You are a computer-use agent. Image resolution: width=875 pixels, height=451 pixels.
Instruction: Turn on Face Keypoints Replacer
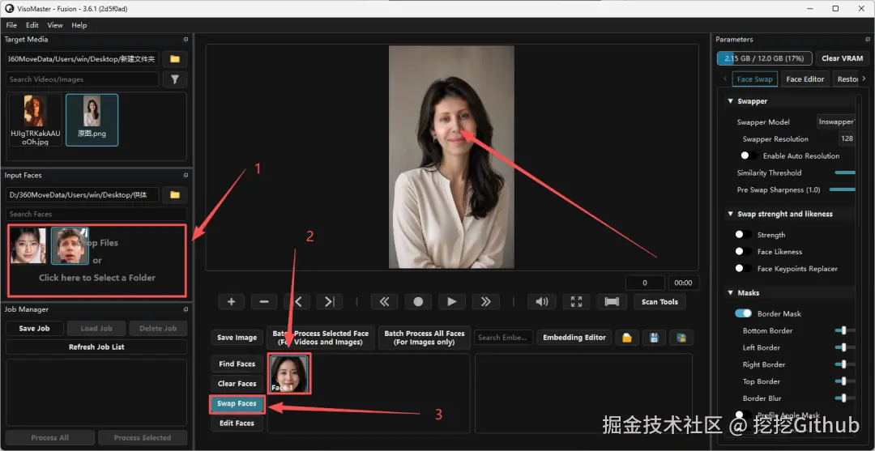[x=743, y=268]
